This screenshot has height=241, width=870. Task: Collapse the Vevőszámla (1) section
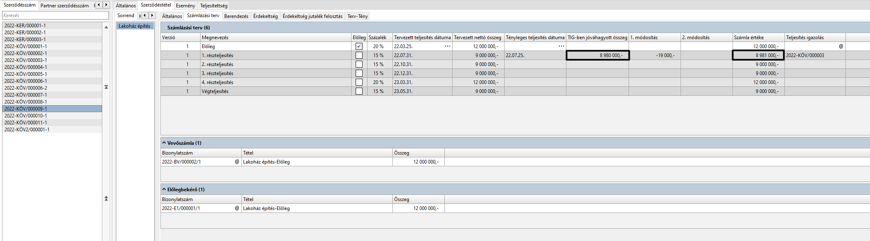coord(164,143)
